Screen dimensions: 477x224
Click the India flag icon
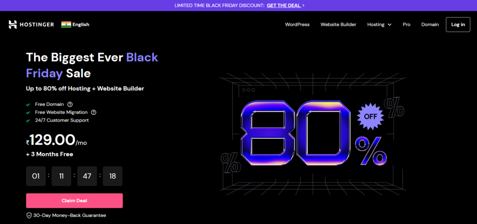[66, 25]
